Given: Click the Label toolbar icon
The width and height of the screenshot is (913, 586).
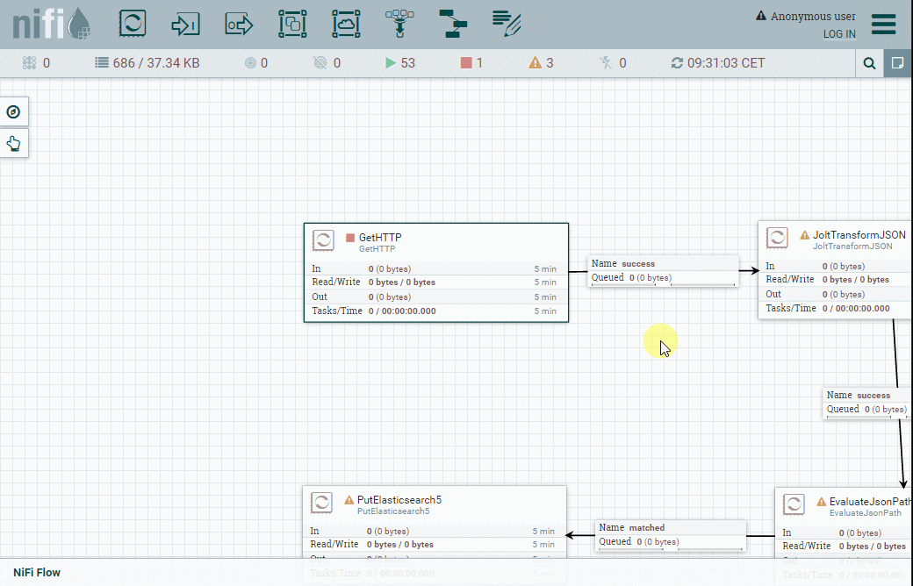Looking at the screenshot, I should point(507,24).
